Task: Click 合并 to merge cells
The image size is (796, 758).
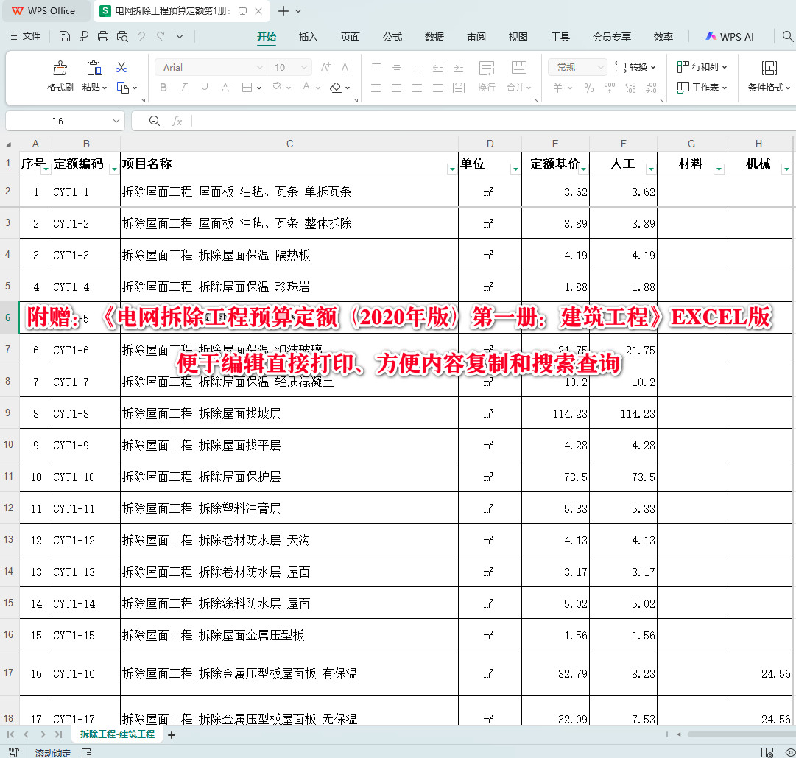Action: tap(515, 87)
